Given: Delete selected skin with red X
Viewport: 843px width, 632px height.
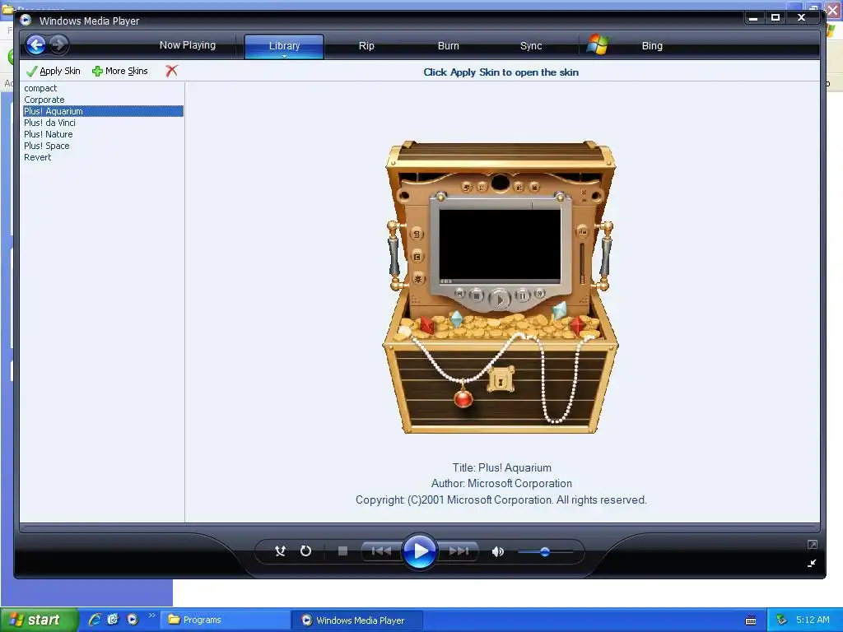Looking at the screenshot, I should (x=171, y=71).
